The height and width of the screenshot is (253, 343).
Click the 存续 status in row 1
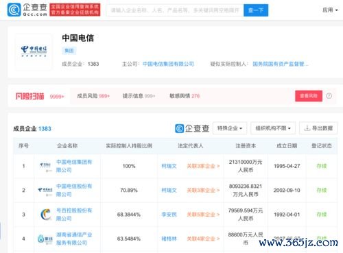pos(322,166)
